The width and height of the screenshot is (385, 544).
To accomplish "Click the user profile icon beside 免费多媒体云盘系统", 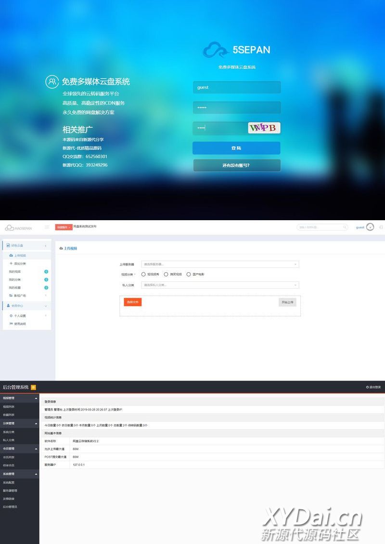I will pos(52,82).
